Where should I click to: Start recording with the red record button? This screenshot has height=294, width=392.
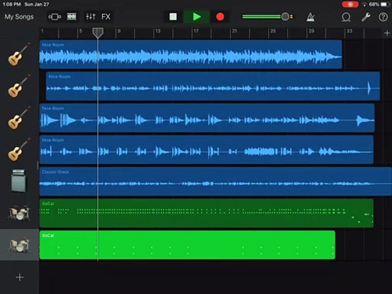coord(220,17)
